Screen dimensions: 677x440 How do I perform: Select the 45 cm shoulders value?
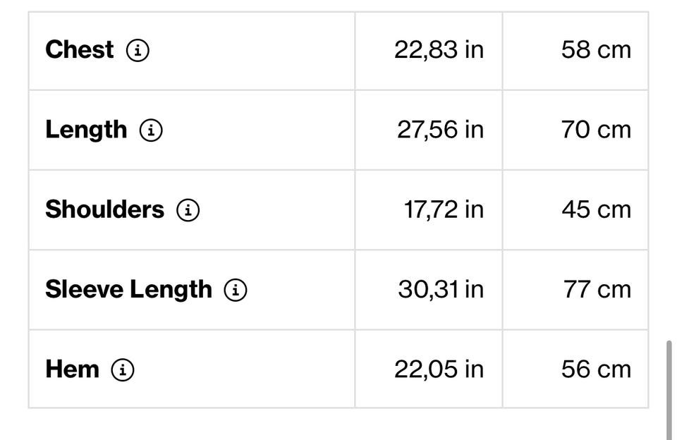coord(597,209)
